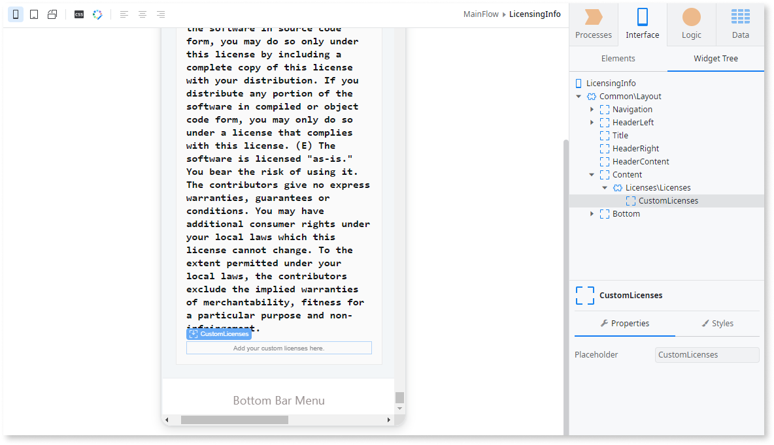
Task: Open the CSS editor
Action: click(78, 14)
